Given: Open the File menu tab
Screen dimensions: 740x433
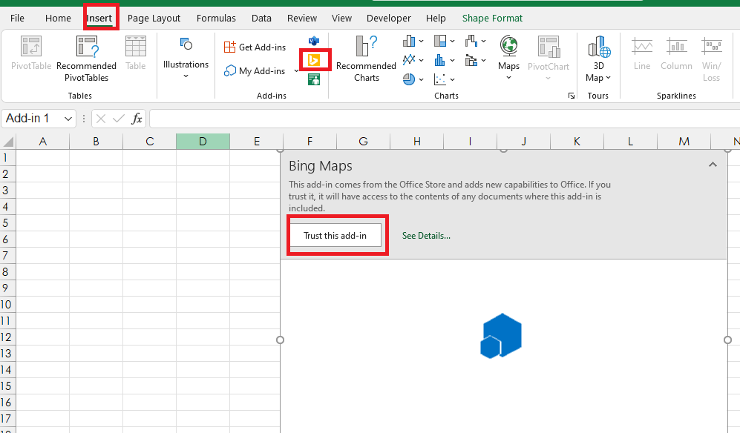Looking at the screenshot, I should (17, 18).
